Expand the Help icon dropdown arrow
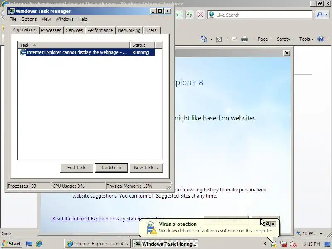Image resolution: width=332 pixels, height=249 pixels. pyautogui.click(x=326, y=39)
